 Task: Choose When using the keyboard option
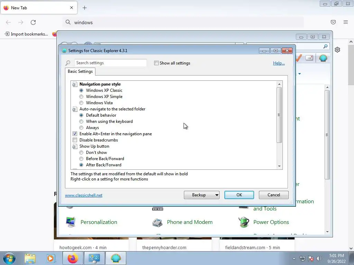[x=81, y=121]
